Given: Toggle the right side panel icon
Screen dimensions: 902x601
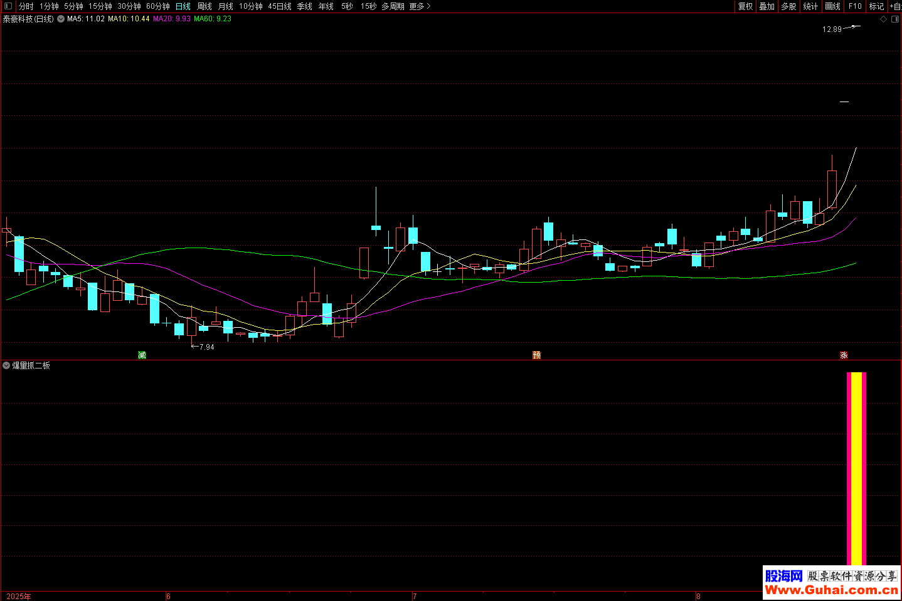Looking at the screenshot, I should [896, 19].
